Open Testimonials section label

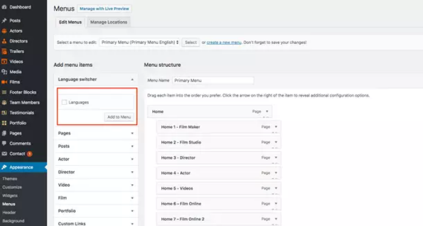pyautogui.click(x=22, y=113)
